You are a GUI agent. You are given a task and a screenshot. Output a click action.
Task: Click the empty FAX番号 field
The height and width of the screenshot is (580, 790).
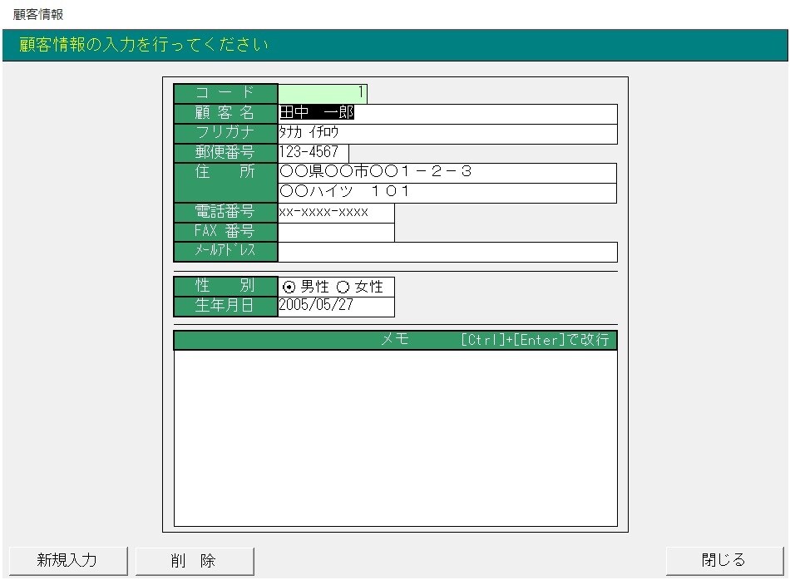[x=336, y=232]
